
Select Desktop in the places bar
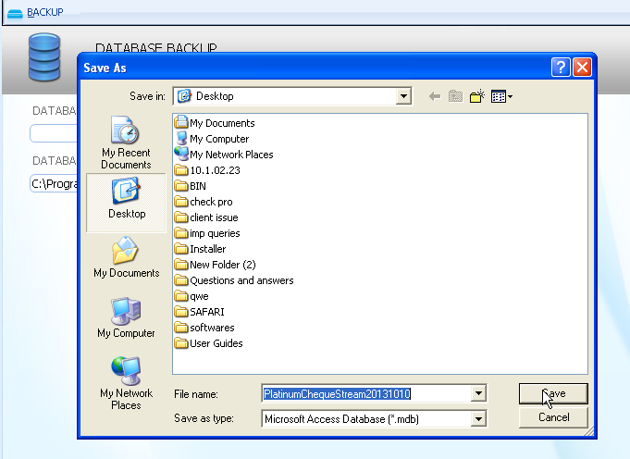point(126,199)
